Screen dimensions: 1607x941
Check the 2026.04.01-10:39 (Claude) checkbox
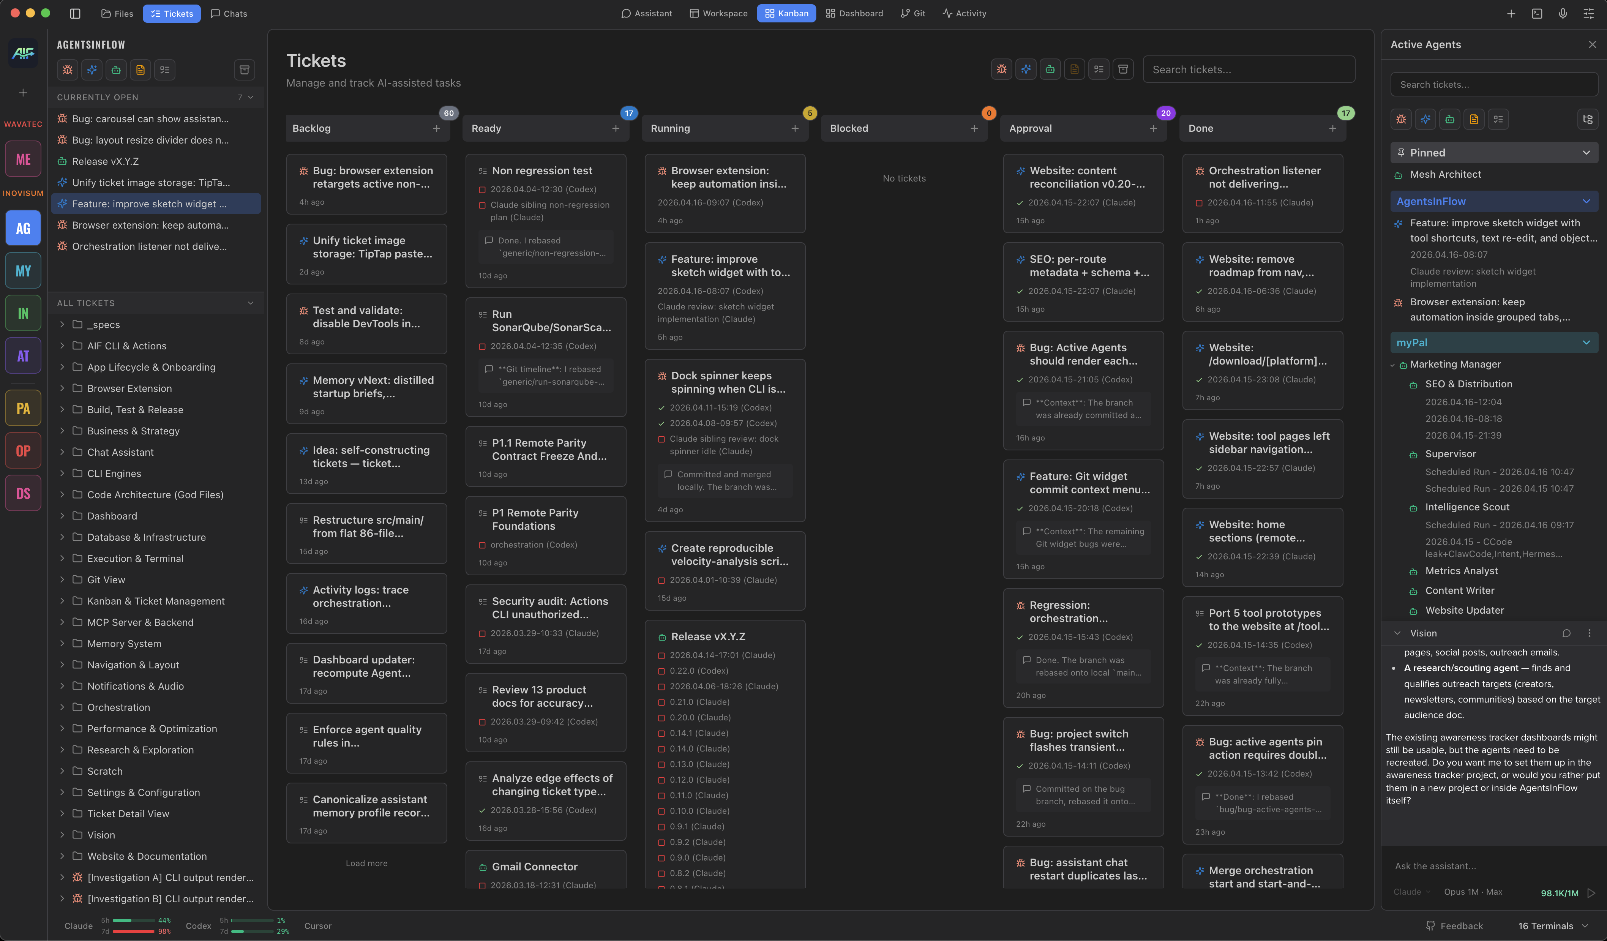pos(661,581)
